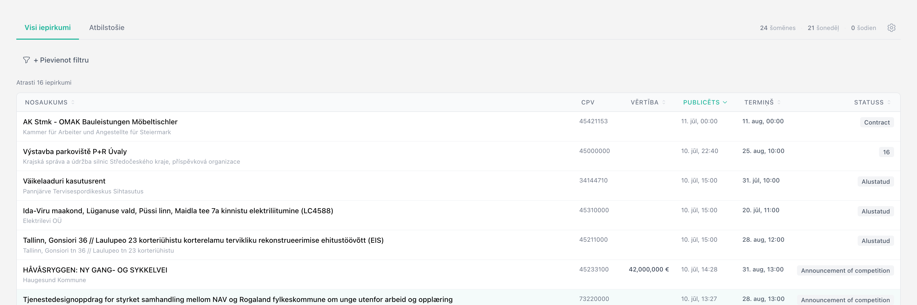
Task: Sort by Termiņš column arrows
Action: click(x=779, y=102)
